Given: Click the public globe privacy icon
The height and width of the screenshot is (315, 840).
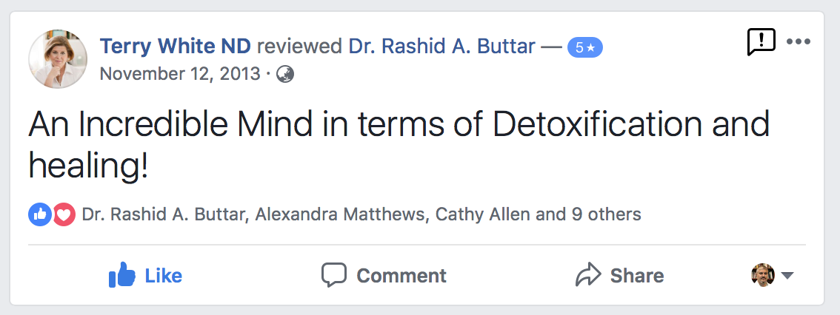Looking at the screenshot, I should (285, 74).
